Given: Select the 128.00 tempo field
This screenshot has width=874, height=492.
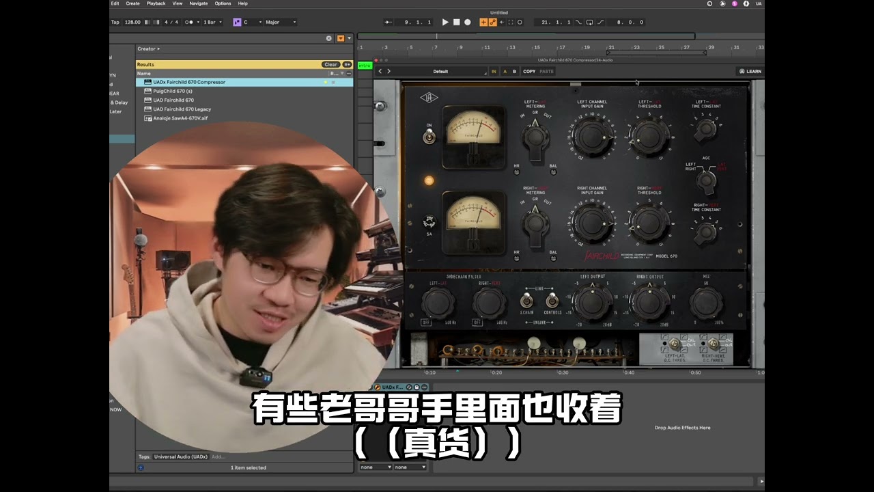Looking at the screenshot, I should pos(132,22).
